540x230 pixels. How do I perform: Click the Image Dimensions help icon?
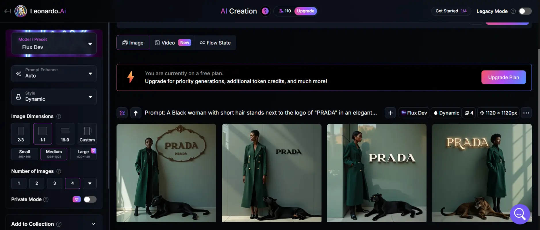59,116
